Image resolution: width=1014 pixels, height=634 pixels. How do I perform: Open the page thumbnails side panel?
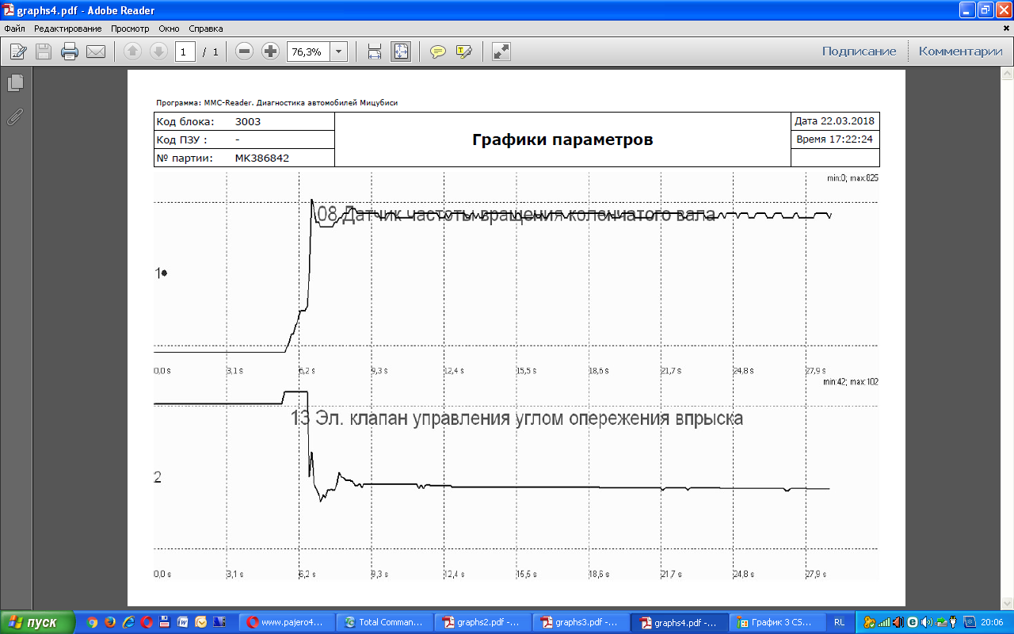tap(15, 82)
